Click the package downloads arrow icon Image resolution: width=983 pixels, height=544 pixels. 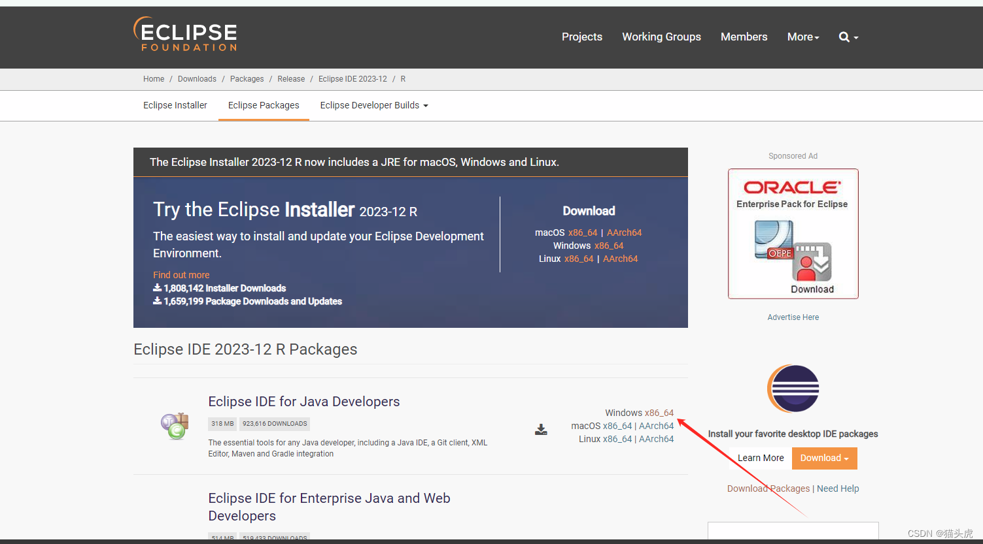pos(157,301)
